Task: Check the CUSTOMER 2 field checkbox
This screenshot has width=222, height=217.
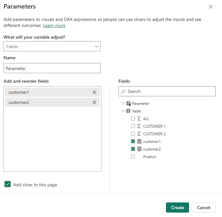Action: tap(133, 134)
